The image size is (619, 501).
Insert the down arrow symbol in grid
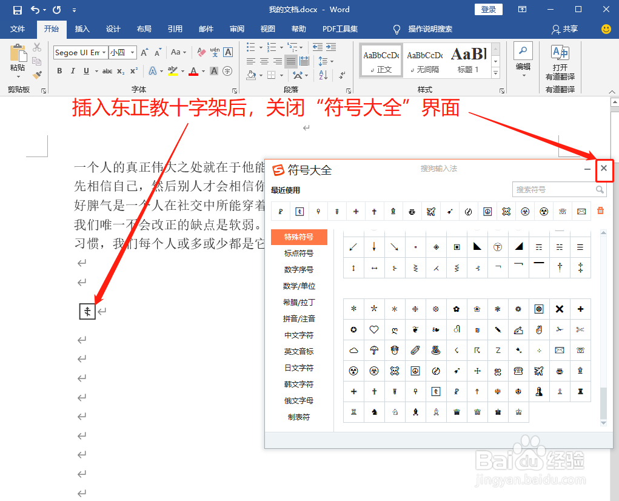click(374, 247)
